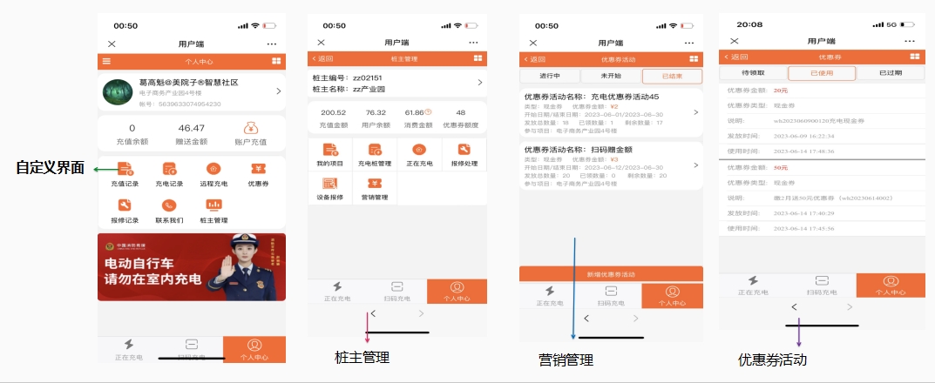The image size is (935, 383).
Task: Select the 已结束 tab
Action: 672,77
